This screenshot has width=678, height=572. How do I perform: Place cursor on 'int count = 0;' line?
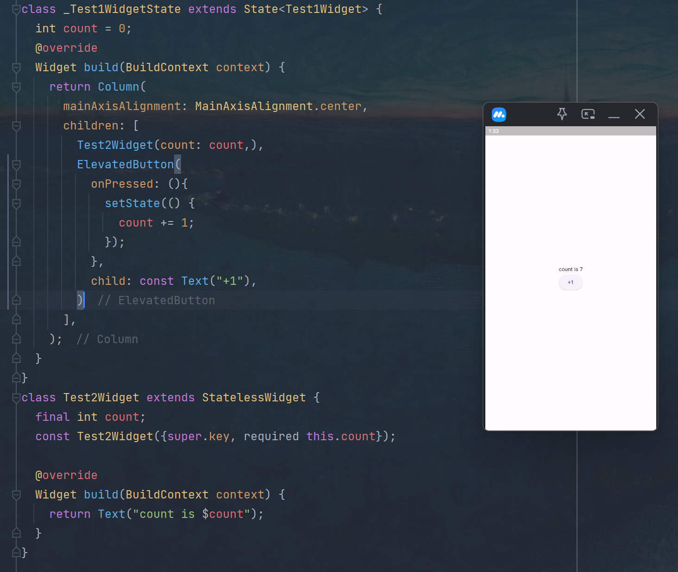pyautogui.click(x=83, y=29)
